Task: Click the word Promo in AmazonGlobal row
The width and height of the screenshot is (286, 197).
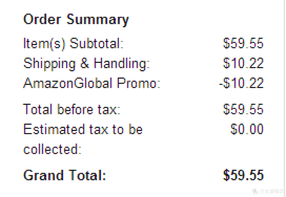Action: click(138, 83)
